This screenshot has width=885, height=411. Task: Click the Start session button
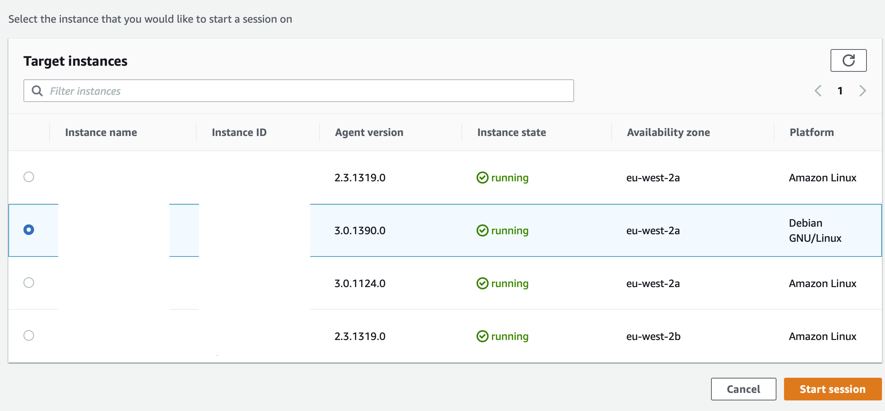coord(832,389)
